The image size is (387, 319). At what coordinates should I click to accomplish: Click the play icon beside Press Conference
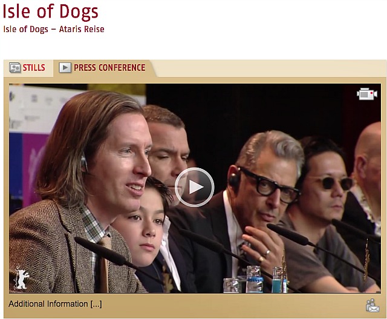click(x=65, y=67)
